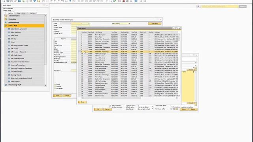Open A/R Credit Memo
The height and width of the screenshot is (142, 253).
pyautogui.click(x=16, y=55)
